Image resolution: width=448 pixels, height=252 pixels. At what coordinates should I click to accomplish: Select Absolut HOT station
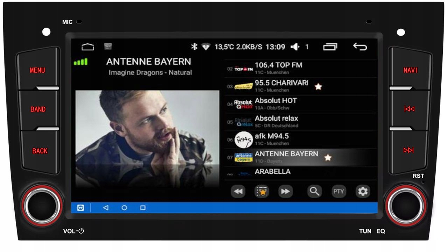click(276, 104)
